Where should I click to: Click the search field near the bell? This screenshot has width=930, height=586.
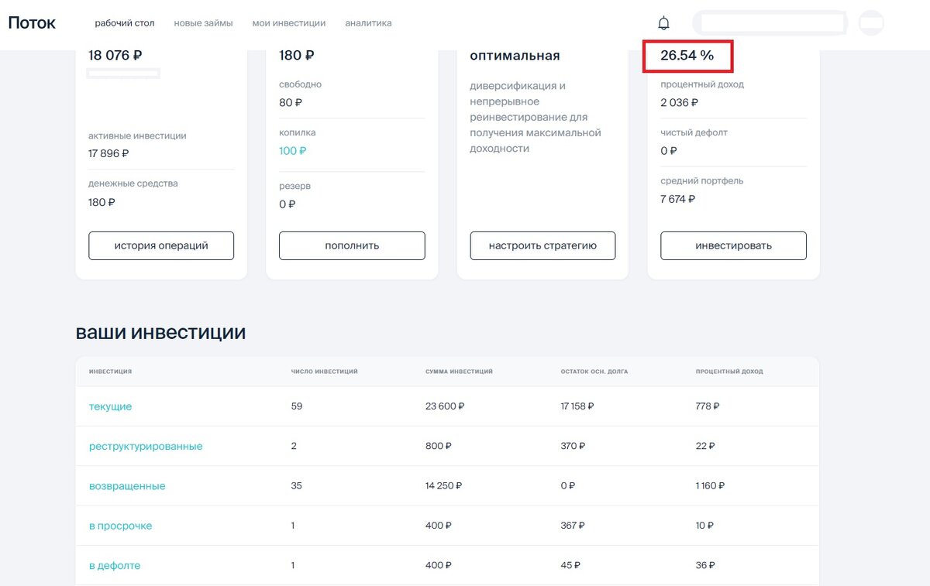[x=770, y=22]
